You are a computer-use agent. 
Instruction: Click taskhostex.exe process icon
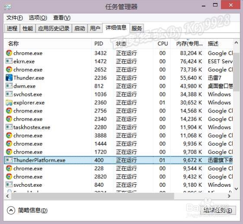tap(9, 127)
